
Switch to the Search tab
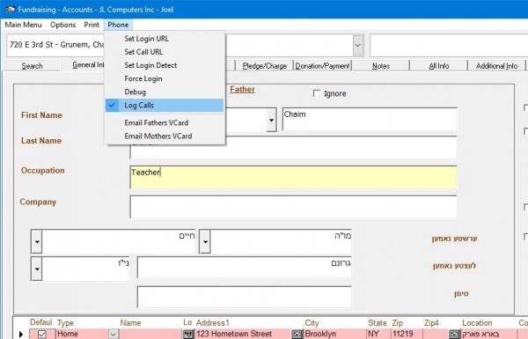coord(32,66)
